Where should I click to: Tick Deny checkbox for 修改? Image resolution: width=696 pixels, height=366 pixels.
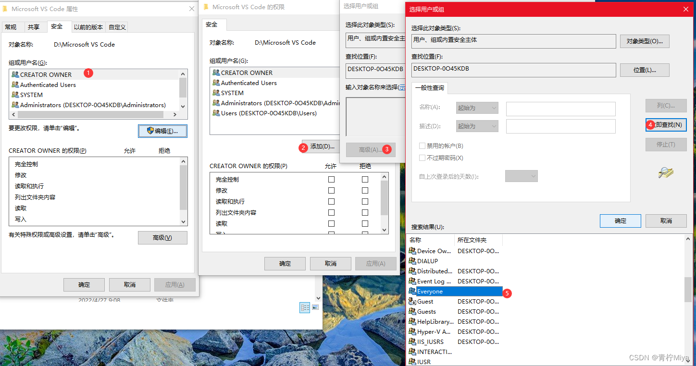click(365, 190)
